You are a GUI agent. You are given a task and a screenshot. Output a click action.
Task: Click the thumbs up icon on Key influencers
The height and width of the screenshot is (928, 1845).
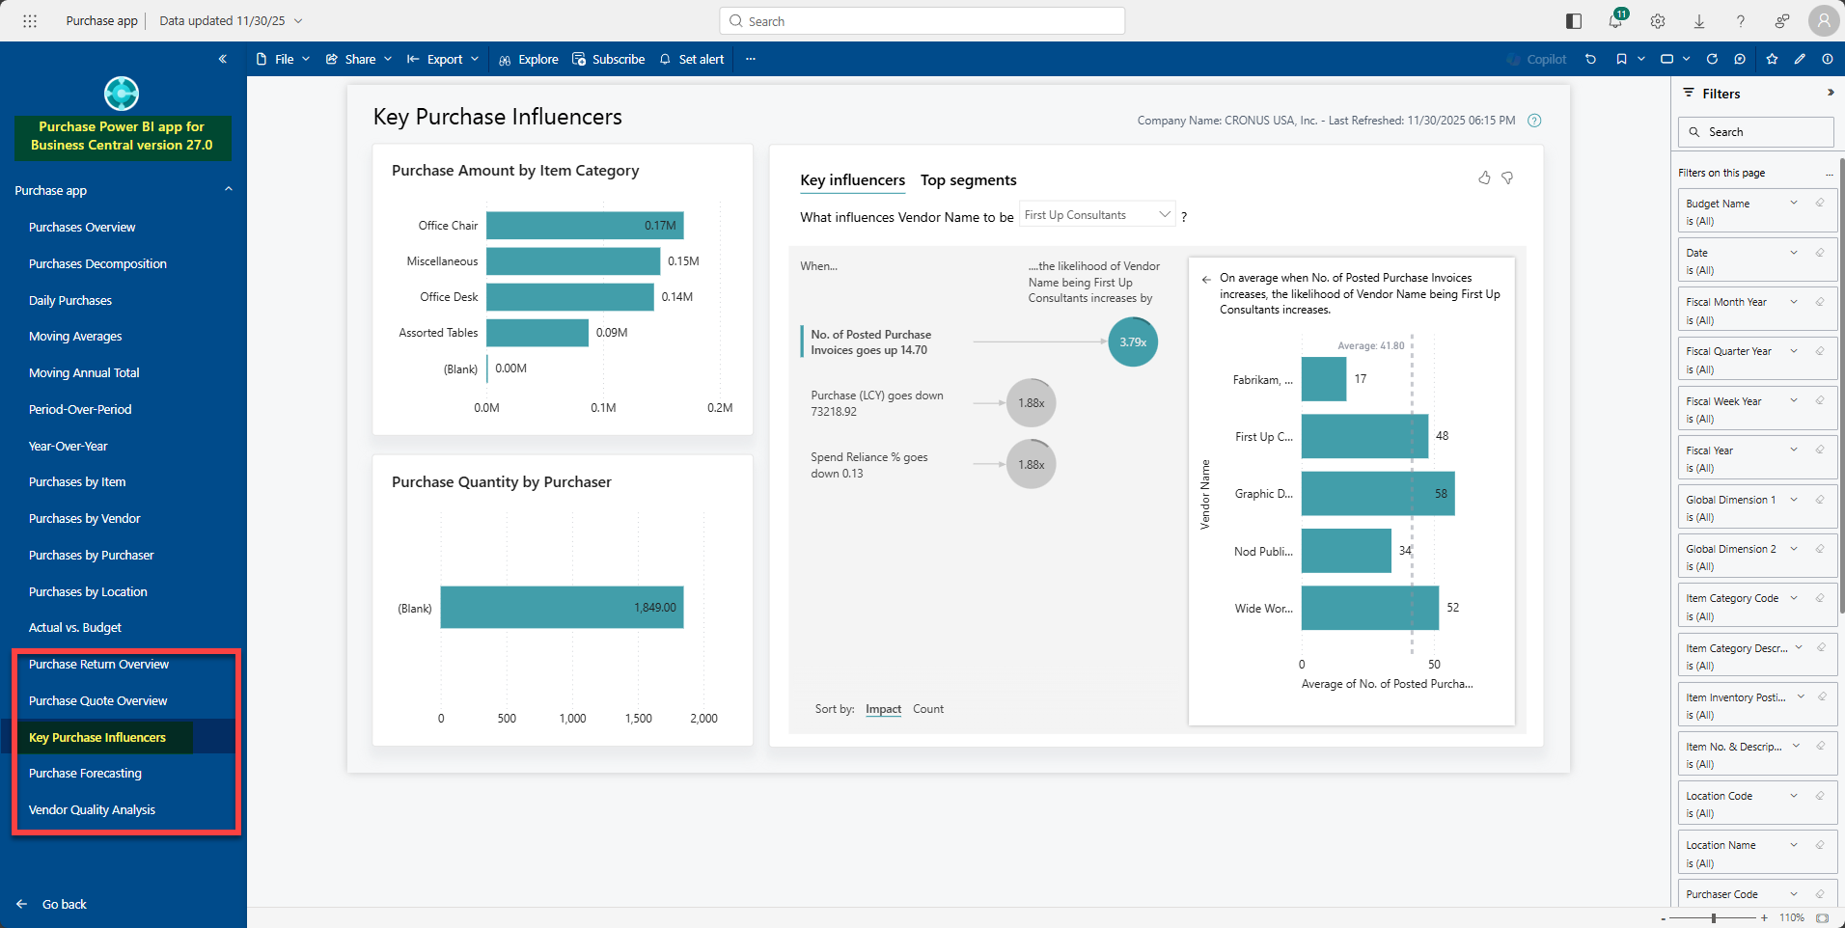[1484, 177]
